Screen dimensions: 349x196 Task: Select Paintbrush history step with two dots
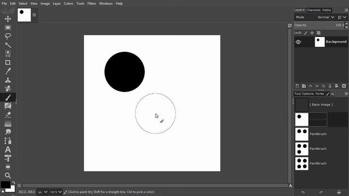click(321, 134)
